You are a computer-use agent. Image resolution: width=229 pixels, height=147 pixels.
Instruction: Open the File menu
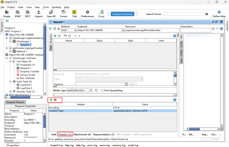2,7
